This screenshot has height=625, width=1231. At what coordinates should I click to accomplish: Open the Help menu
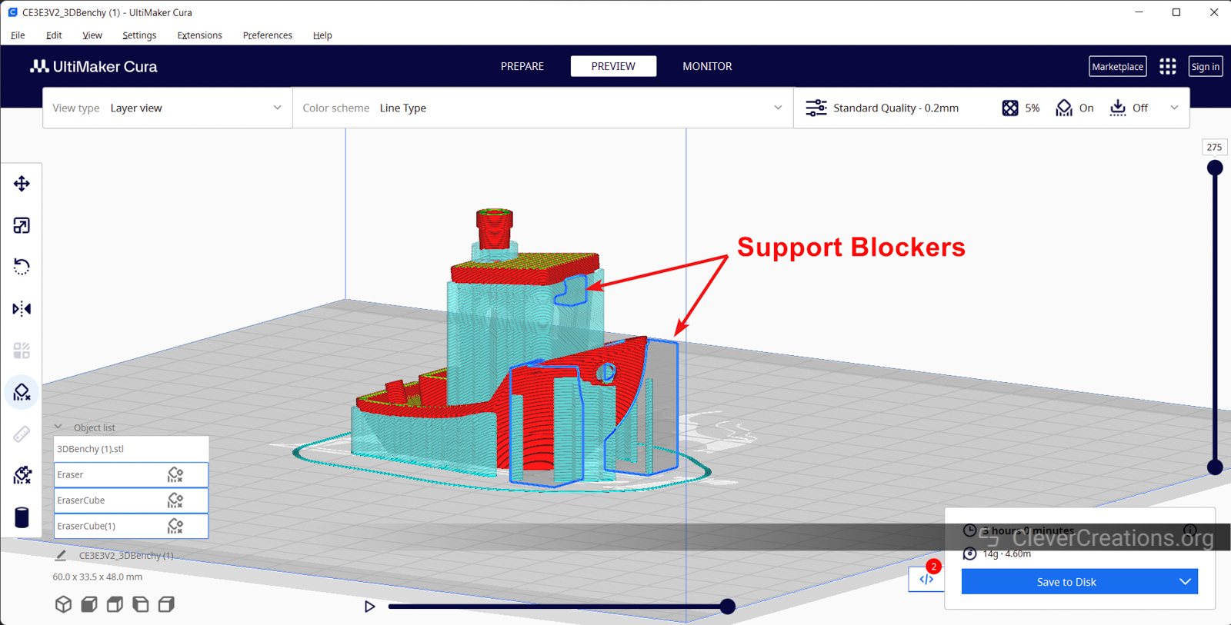coord(322,35)
